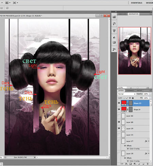Collapse effects arrow on Layer 178
This screenshot has width=153, height=166.
tap(149, 154)
